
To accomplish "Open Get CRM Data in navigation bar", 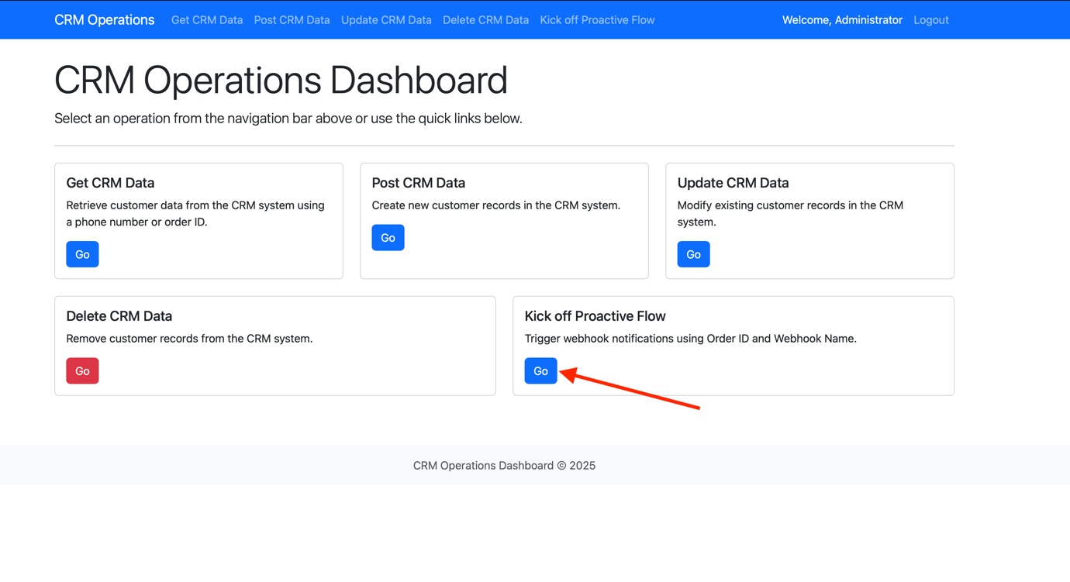I will coord(206,20).
